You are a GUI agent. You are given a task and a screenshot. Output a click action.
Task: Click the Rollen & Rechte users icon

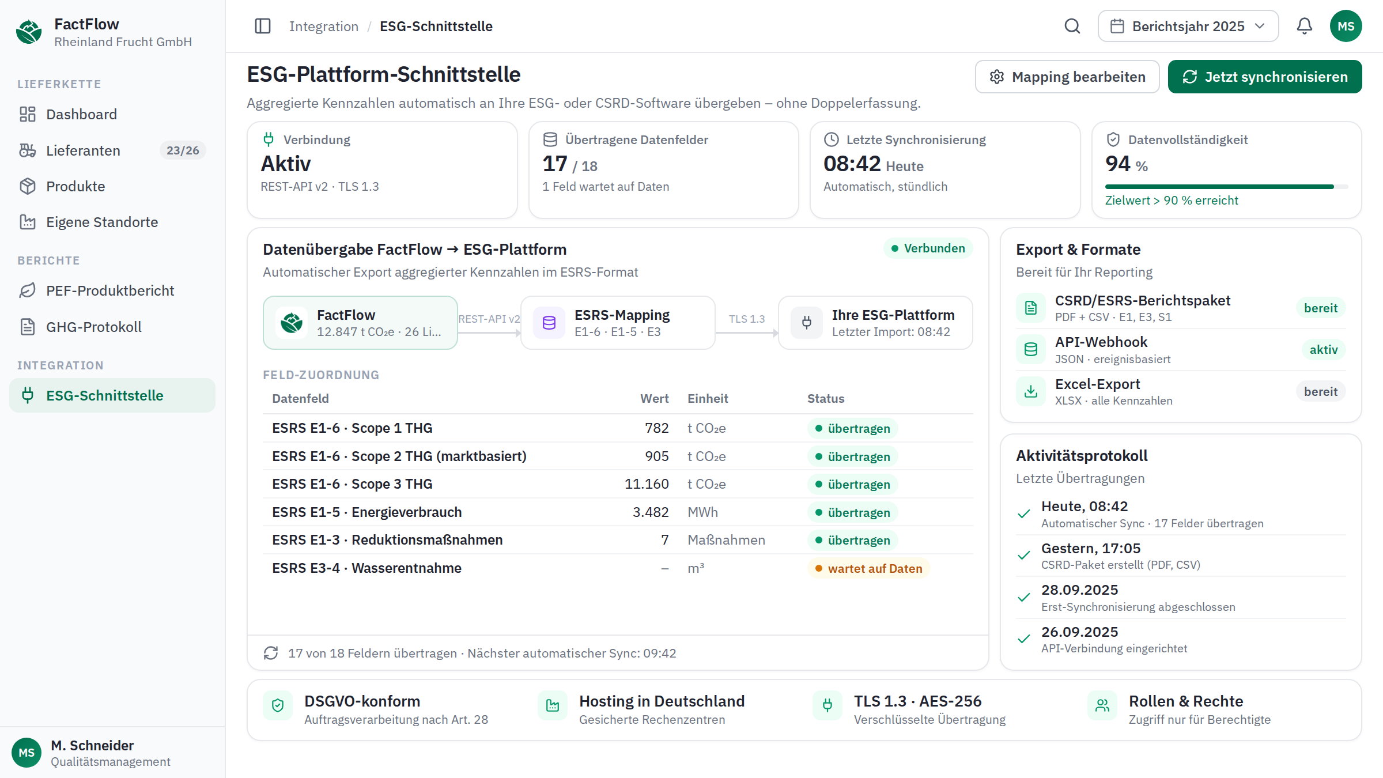(1102, 705)
